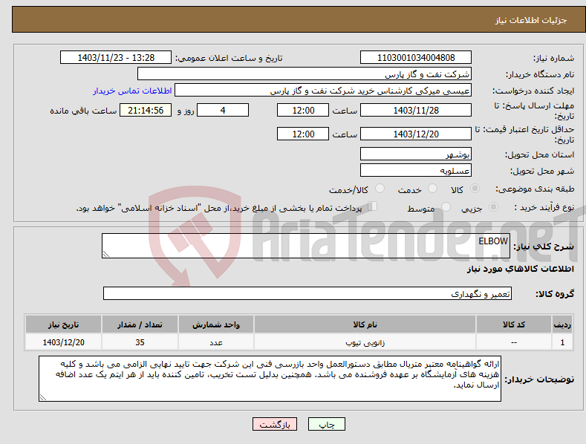
Task: Click delivery province field بوشهر
Action: pos(416,154)
